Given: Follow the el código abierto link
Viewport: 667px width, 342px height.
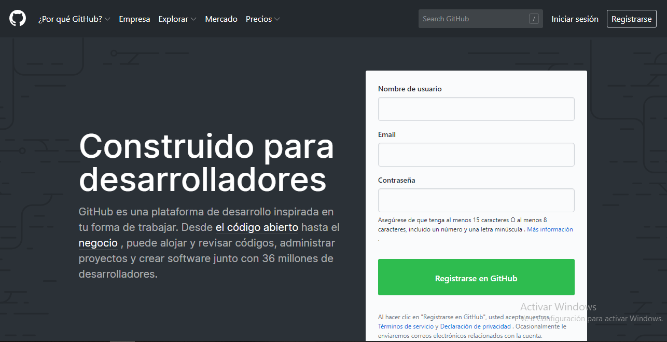Looking at the screenshot, I should pyautogui.click(x=257, y=227).
